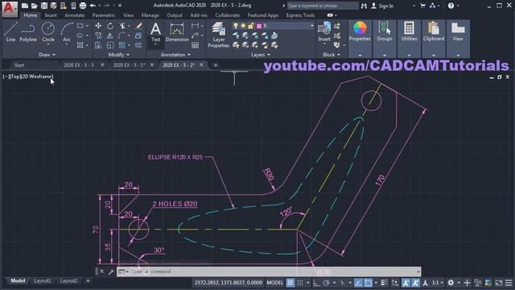Add a new drawing tab with plus
The height and width of the screenshot is (290, 515).
point(216,65)
